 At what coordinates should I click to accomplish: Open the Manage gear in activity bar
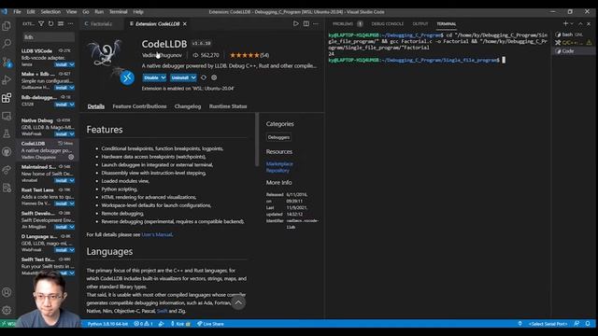[x=7, y=310]
